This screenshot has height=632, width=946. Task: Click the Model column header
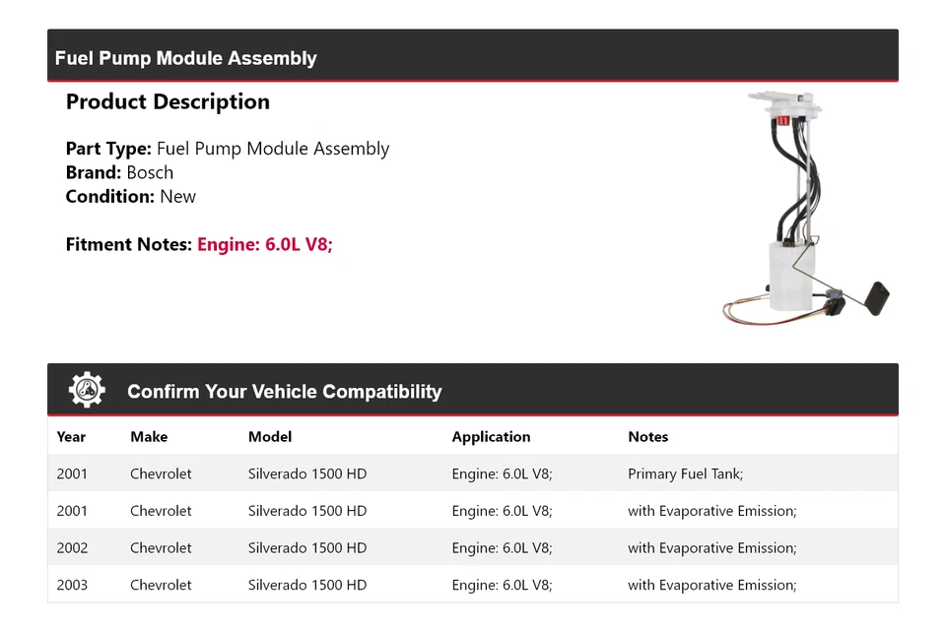pyautogui.click(x=270, y=437)
